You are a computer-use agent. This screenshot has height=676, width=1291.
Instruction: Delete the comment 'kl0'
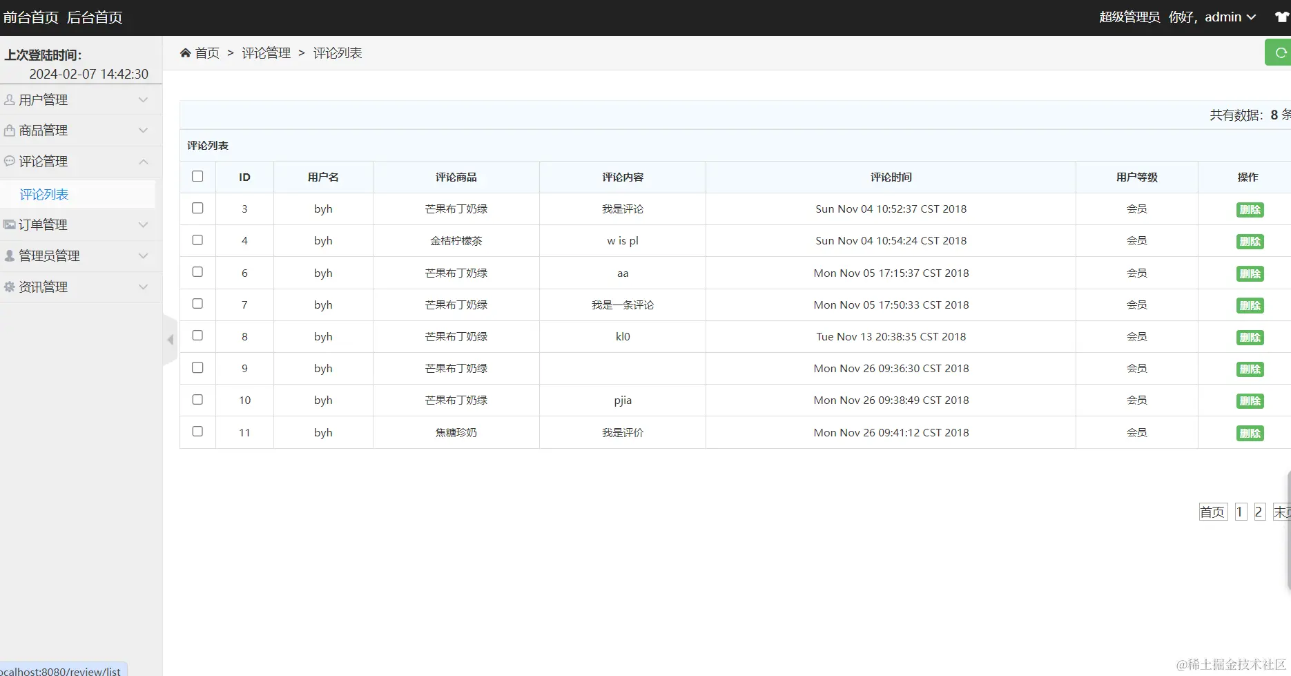1250,338
